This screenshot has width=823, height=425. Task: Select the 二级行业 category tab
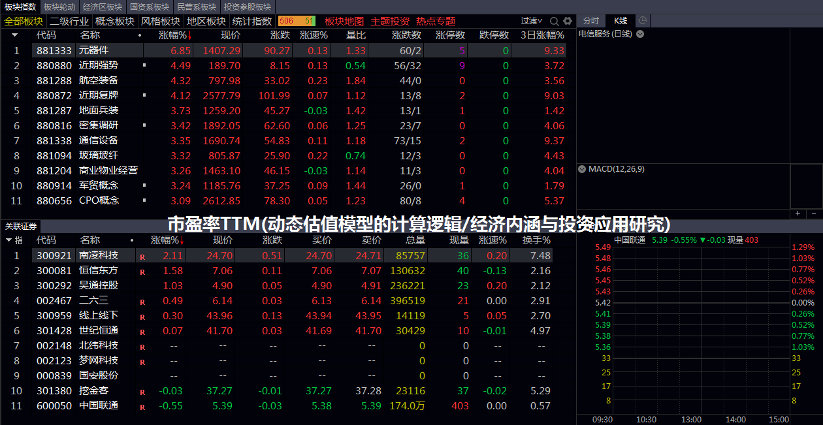tap(69, 21)
